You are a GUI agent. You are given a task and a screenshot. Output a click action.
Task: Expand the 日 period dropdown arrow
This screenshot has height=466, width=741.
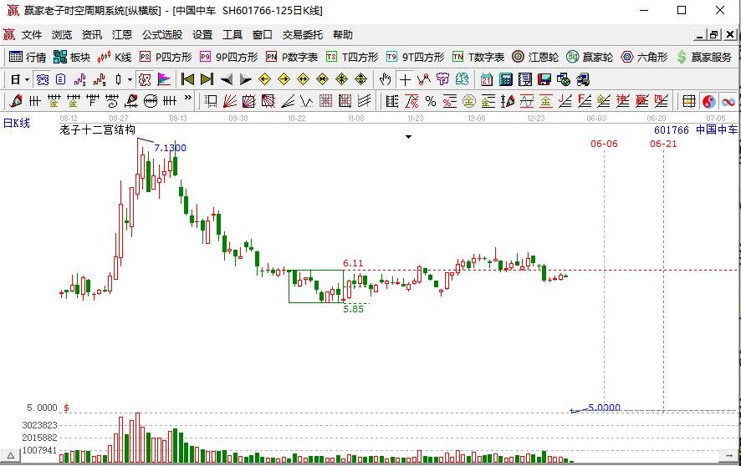point(27,79)
